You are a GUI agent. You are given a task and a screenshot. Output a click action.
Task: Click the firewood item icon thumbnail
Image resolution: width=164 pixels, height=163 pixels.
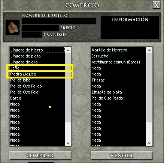click(x=12, y=27)
